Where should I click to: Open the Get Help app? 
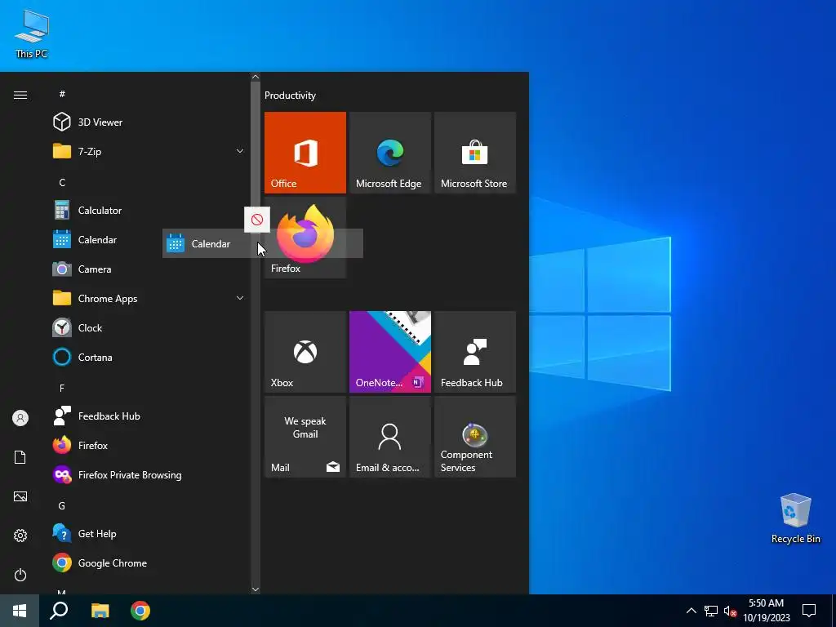(148, 533)
